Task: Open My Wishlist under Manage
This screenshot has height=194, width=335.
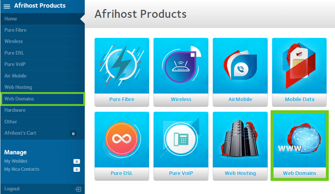Action: 16,161
